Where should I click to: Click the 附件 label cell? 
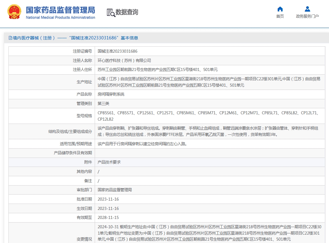[52, 162]
